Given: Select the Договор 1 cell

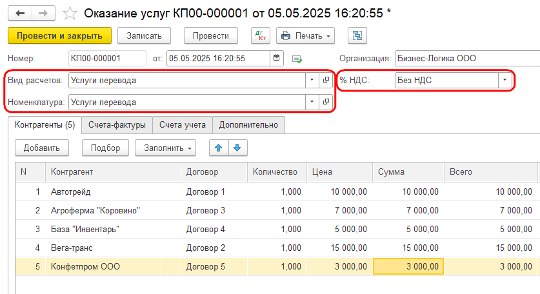Looking at the screenshot, I should point(214,191).
